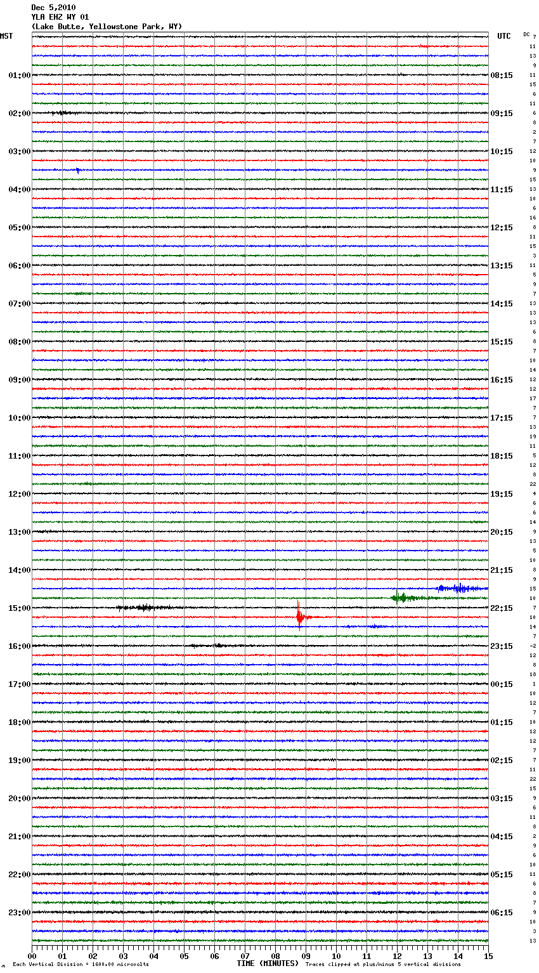Click minute tick label "05" on bottom axis
This screenshot has width=539, height=973.
(x=184, y=956)
